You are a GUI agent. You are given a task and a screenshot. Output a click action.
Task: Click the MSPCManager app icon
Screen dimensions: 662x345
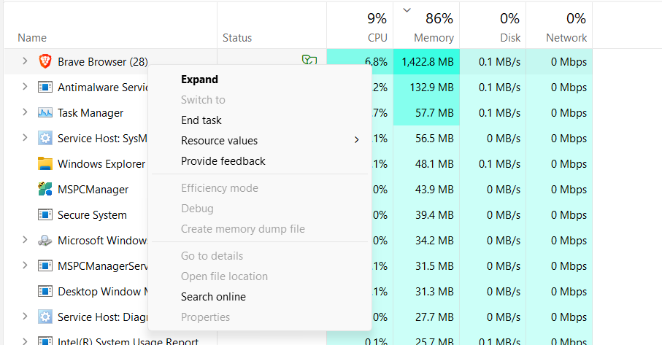[x=45, y=190]
